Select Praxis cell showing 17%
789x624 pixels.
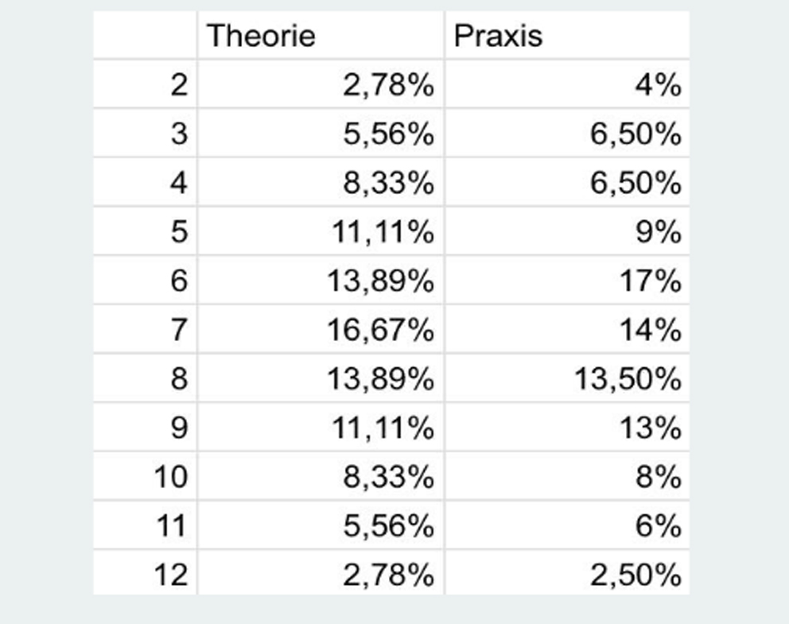pyautogui.click(x=566, y=281)
